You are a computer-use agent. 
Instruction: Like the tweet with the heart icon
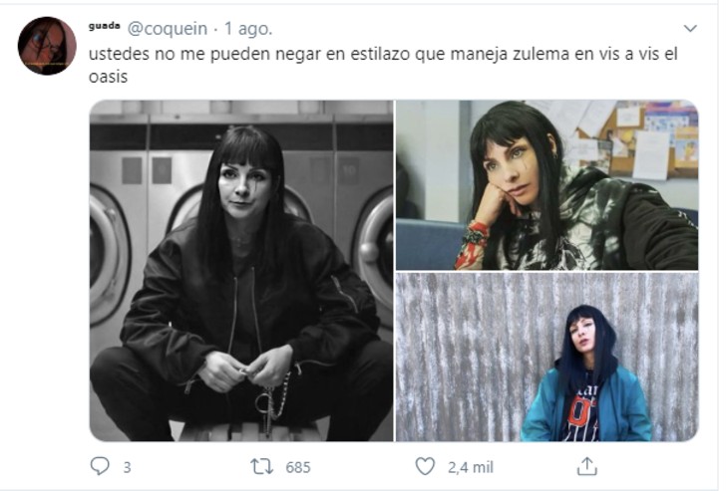425,466
